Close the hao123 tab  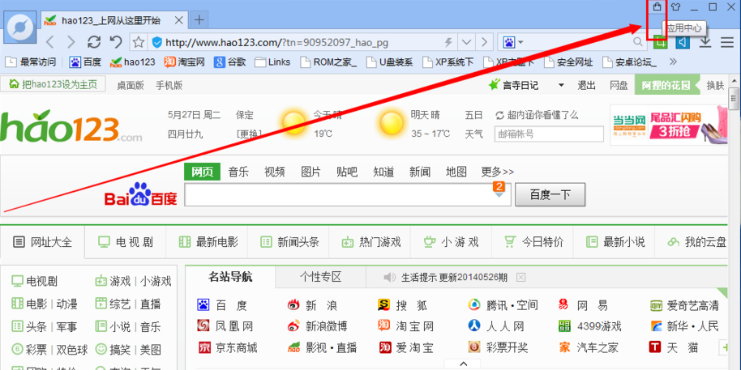point(179,20)
